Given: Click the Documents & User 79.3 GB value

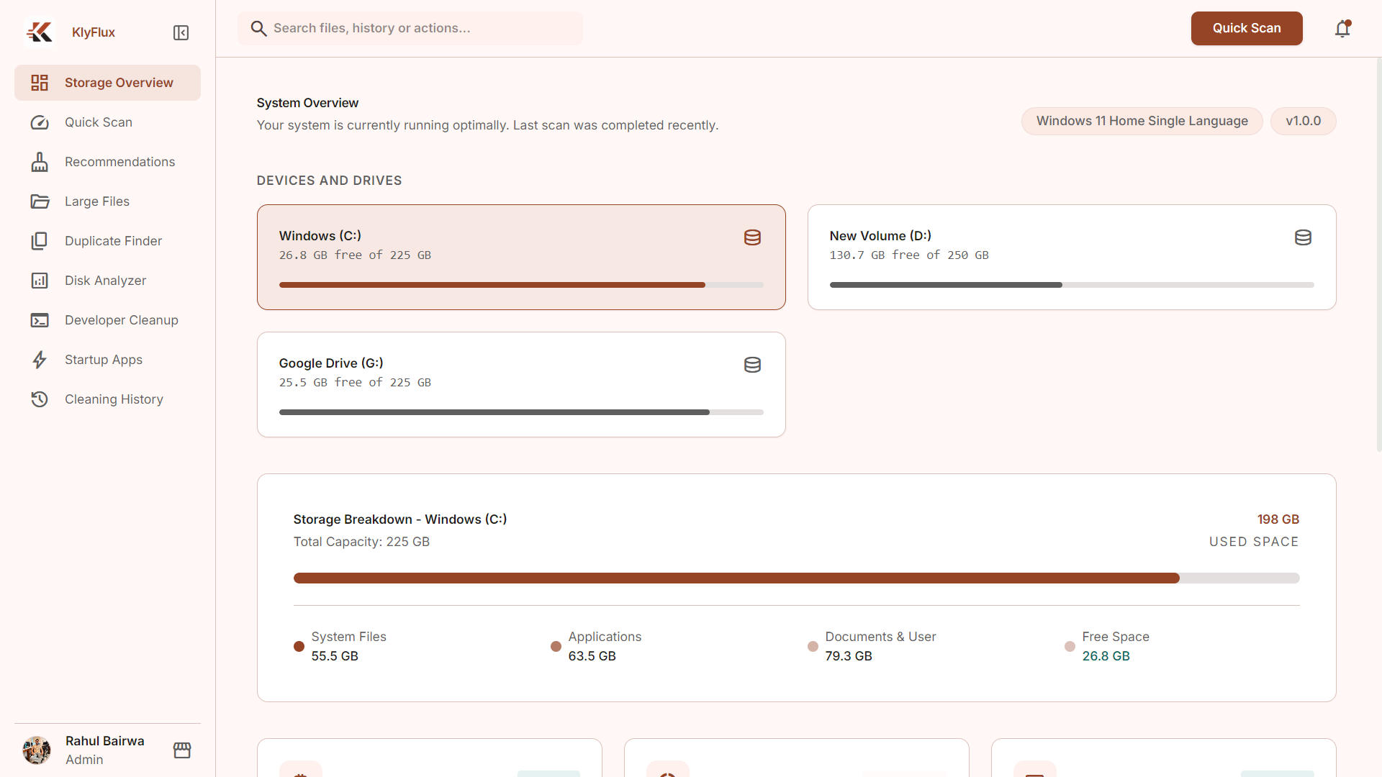Looking at the screenshot, I should 849,656.
